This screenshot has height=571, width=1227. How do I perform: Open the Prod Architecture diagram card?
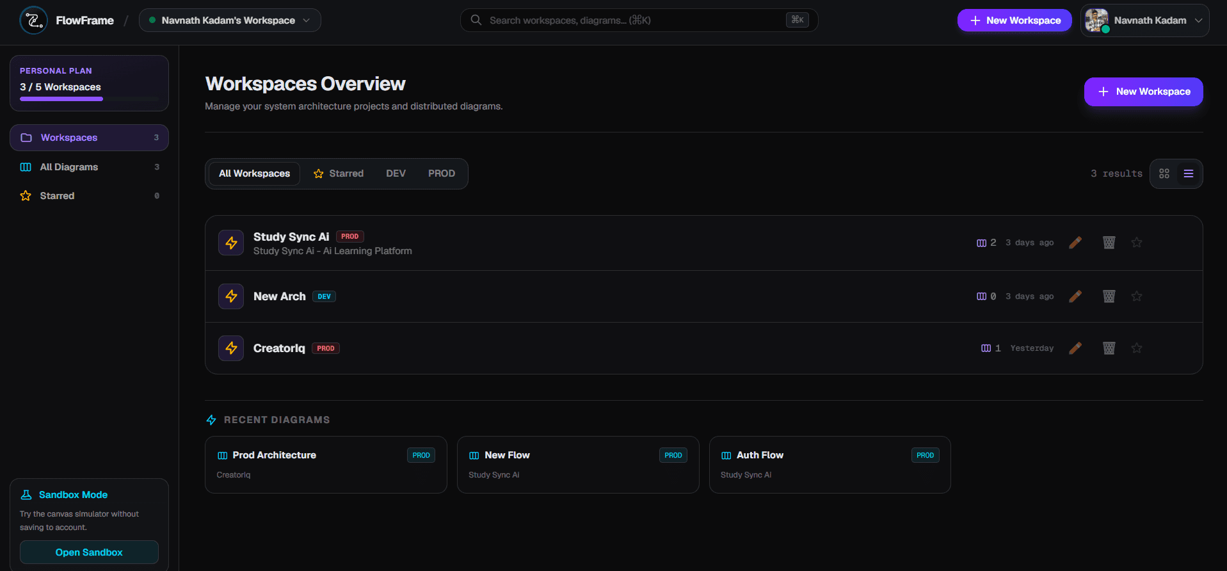click(x=326, y=465)
